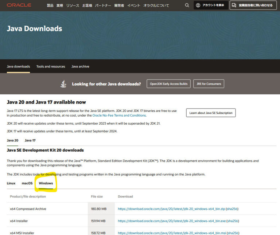This screenshot has width=280, height=235.
Task: Click the JRE for Consumers button
Action: pyautogui.click(x=209, y=84)
